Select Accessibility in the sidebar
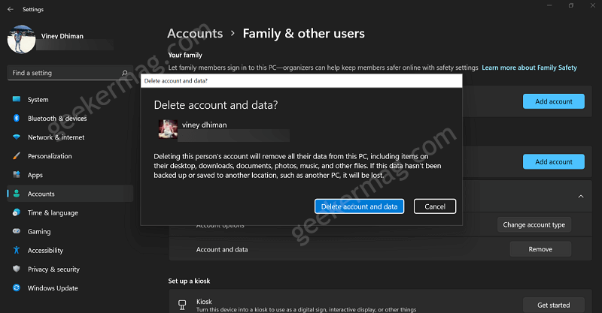This screenshot has width=602, height=313. 70,250
